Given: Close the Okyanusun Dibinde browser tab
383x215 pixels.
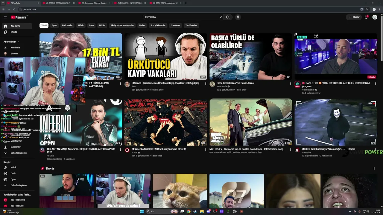Looking at the screenshot, I should point(110,3).
